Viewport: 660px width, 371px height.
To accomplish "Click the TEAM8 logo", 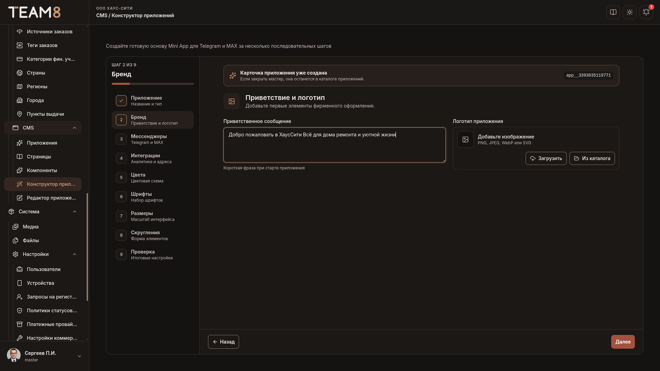I will click(34, 12).
